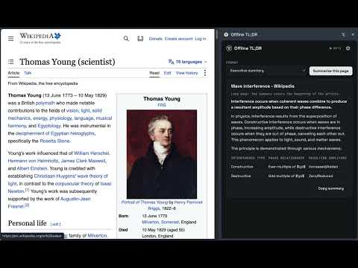Click Summarize this page button
Viewport: 358px width, 268px height.
tap(330, 71)
